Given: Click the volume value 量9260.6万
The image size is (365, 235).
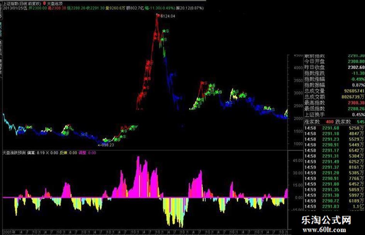Looking at the screenshot, I should (x=115, y=8).
